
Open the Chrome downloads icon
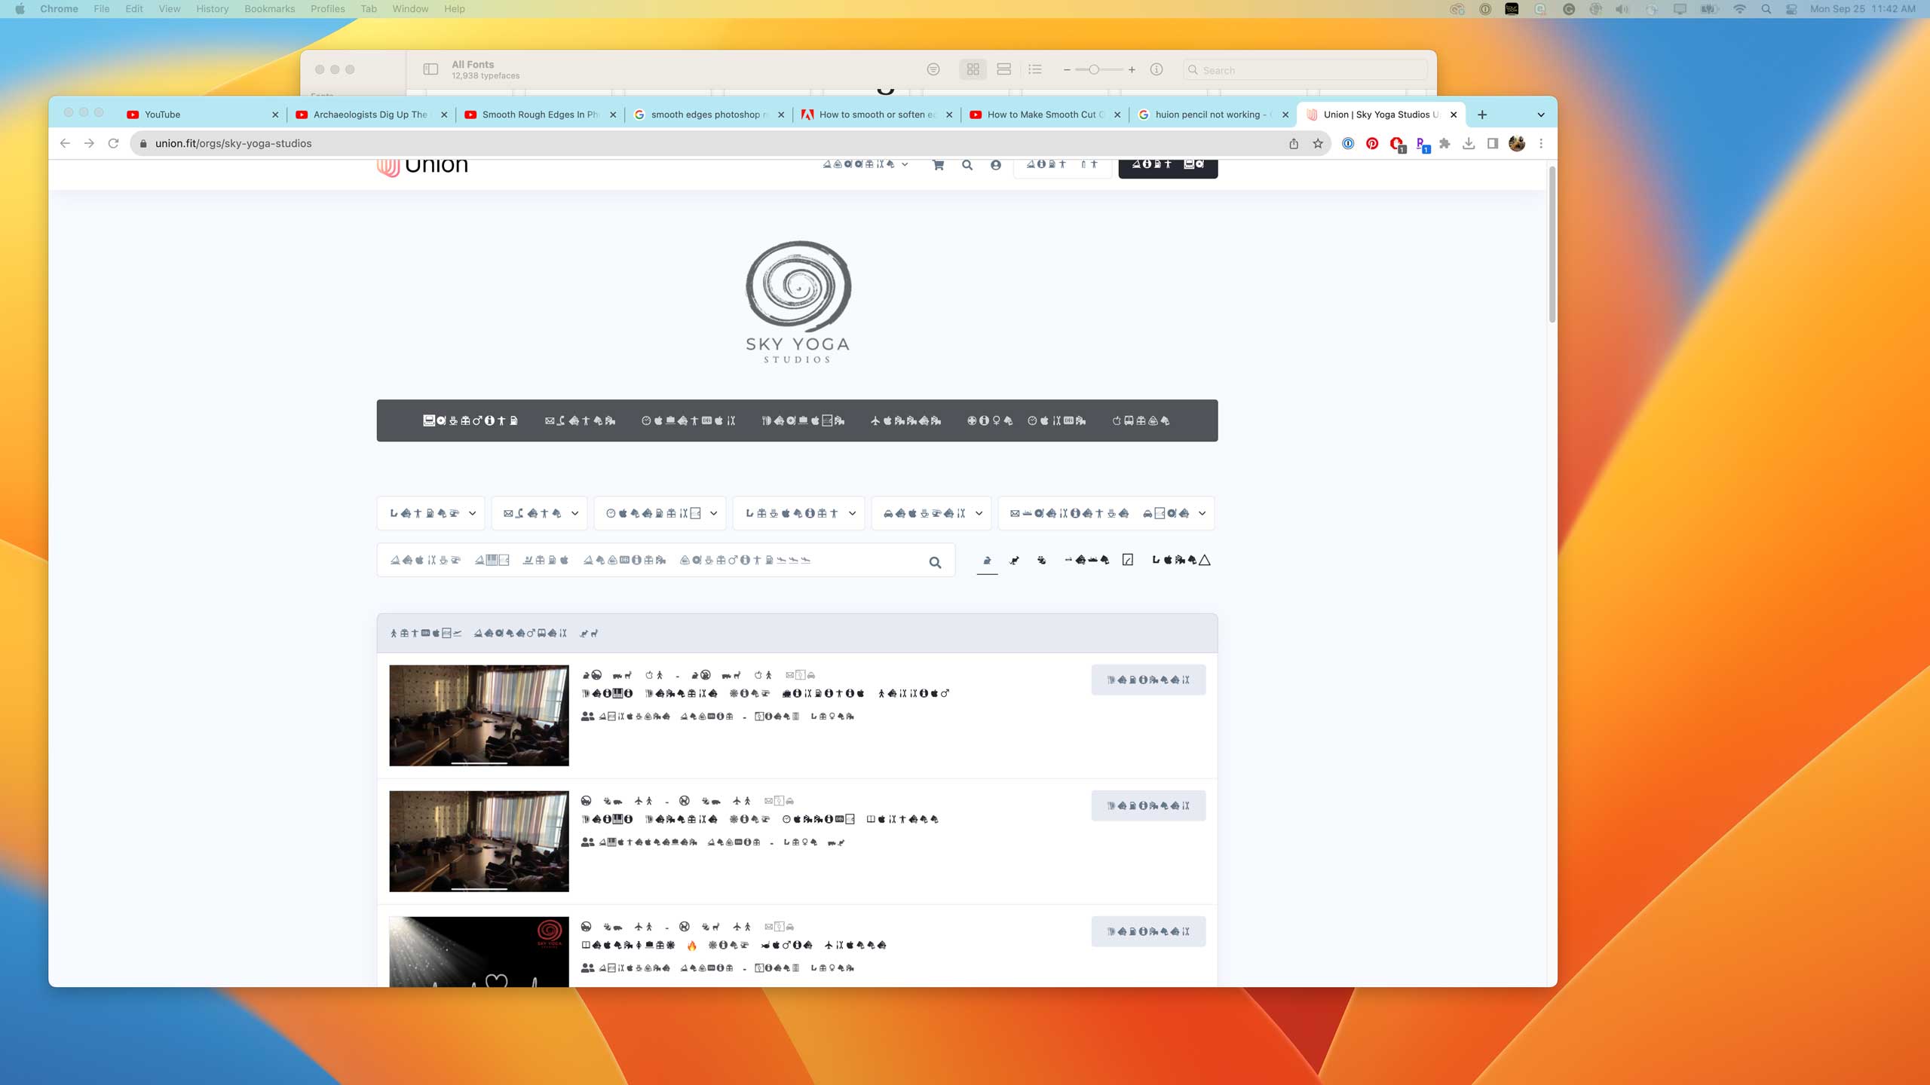coord(1469,143)
